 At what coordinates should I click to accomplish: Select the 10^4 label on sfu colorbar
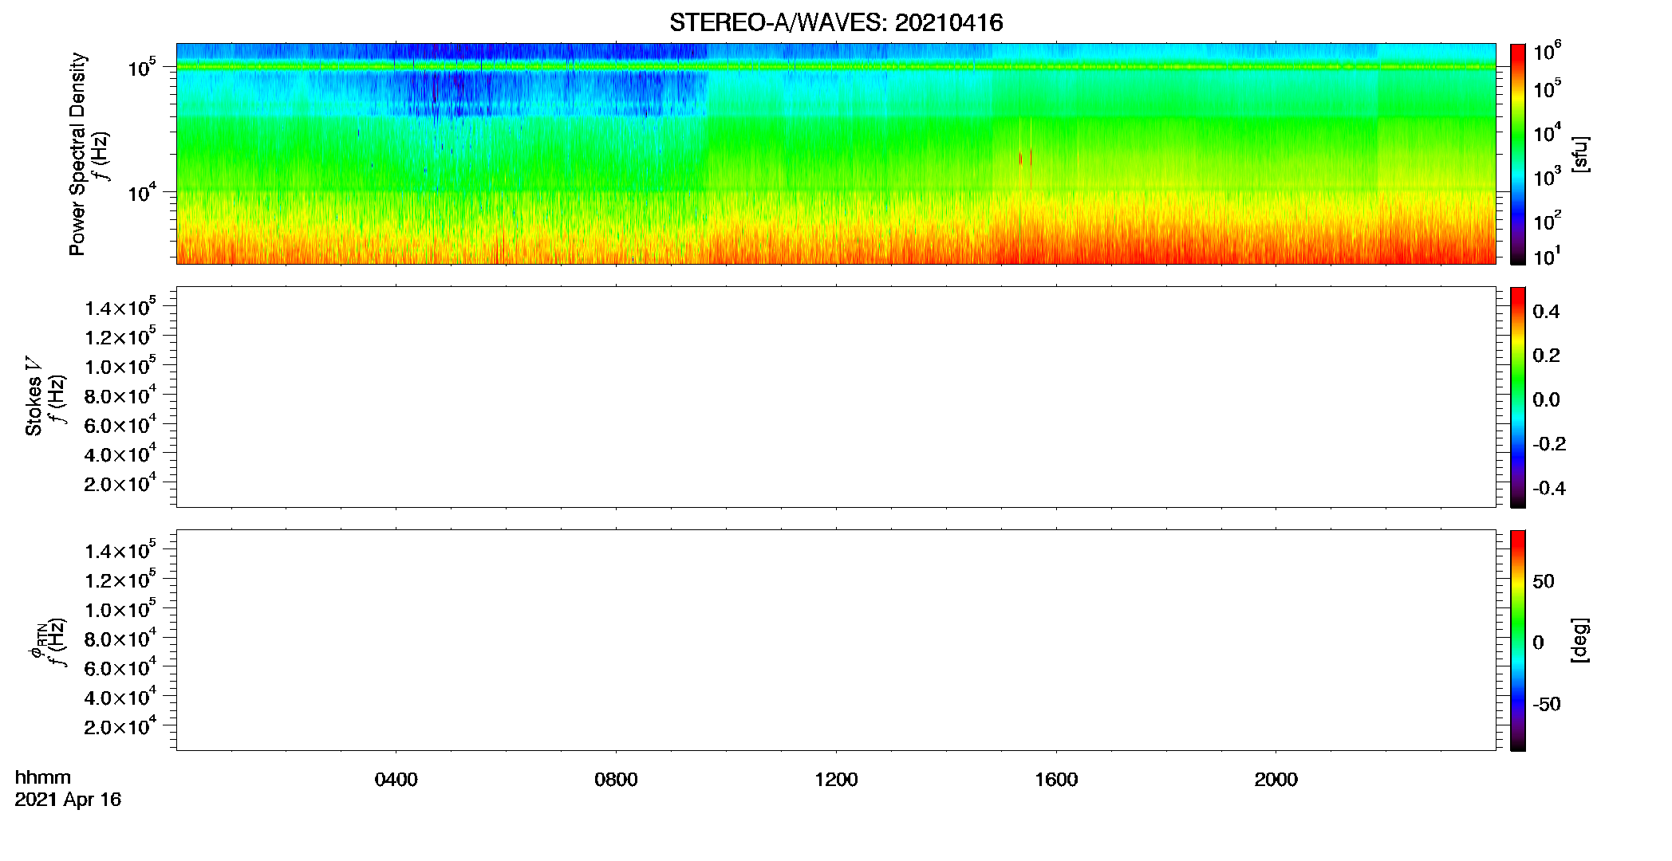(x=1547, y=133)
